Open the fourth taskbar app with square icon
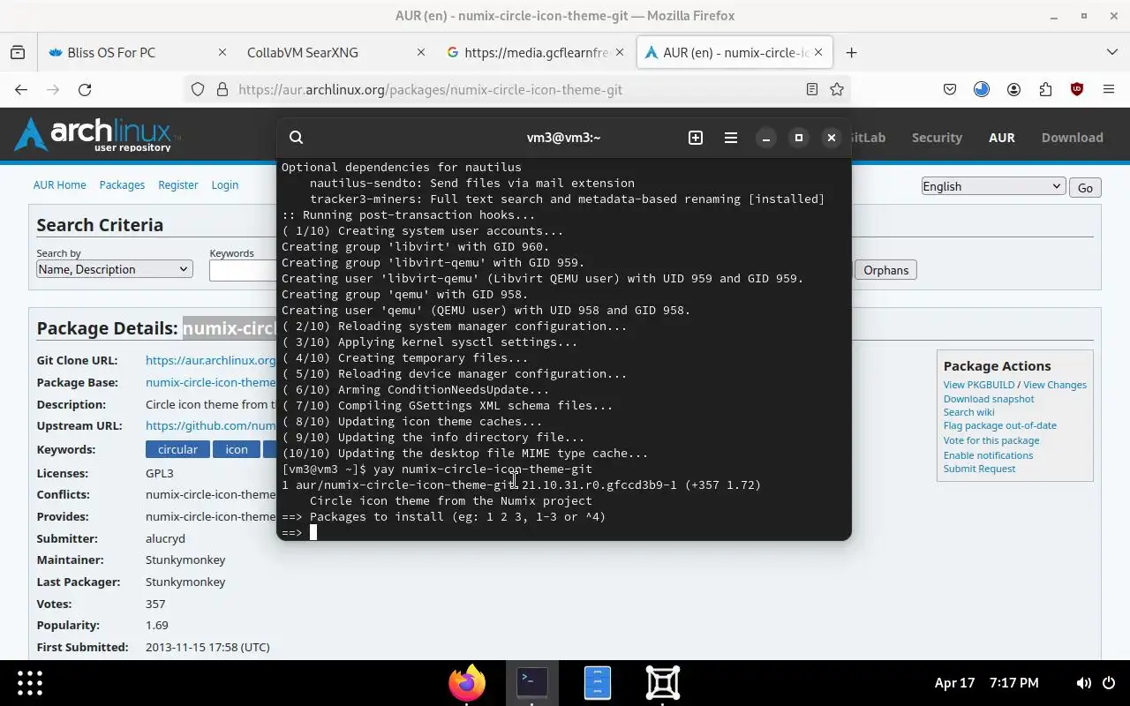The width and height of the screenshot is (1130, 706). point(662,683)
